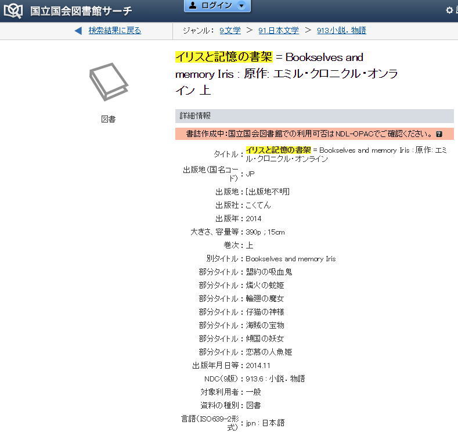Select part title 燐火の蛇姫

click(x=265, y=286)
